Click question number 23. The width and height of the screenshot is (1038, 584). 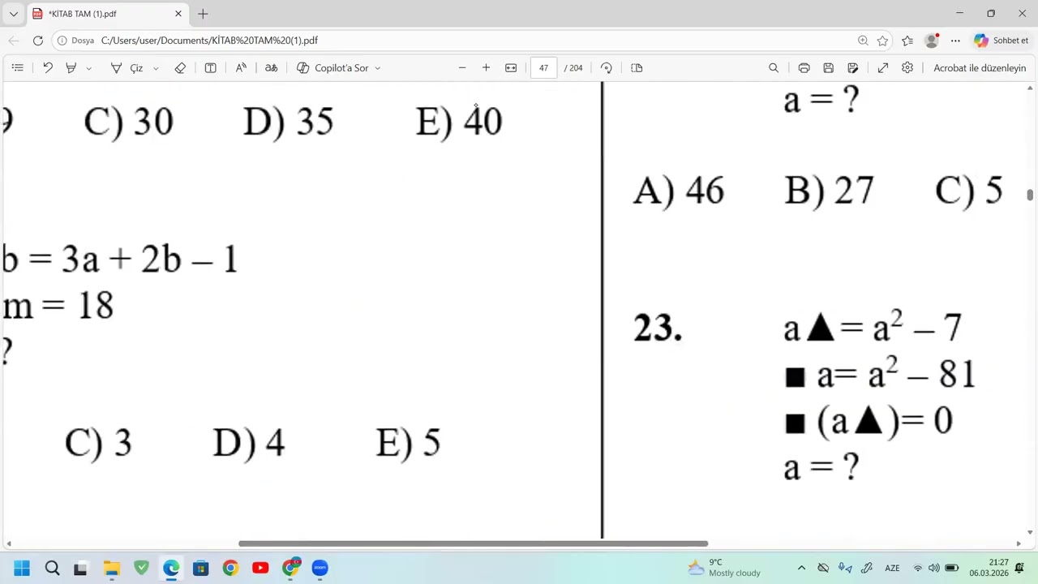658,328
